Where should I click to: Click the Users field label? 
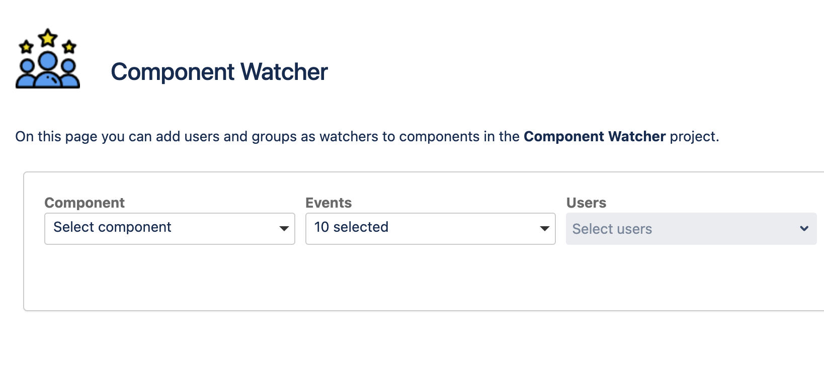[586, 203]
